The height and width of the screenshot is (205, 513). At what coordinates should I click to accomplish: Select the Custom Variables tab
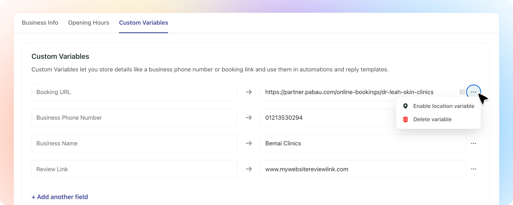click(143, 23)
